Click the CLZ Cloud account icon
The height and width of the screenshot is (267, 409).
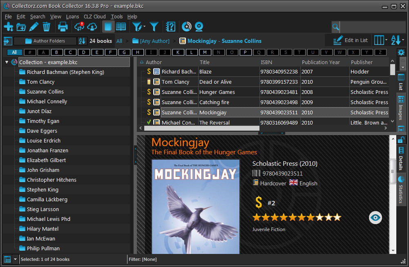[92, 27]
